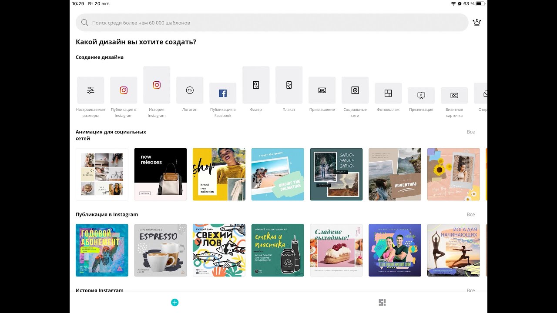The image size is (557, 313).
Task: Open the 'Saturd.' green photo template
Action: click(x=336, y=174)
